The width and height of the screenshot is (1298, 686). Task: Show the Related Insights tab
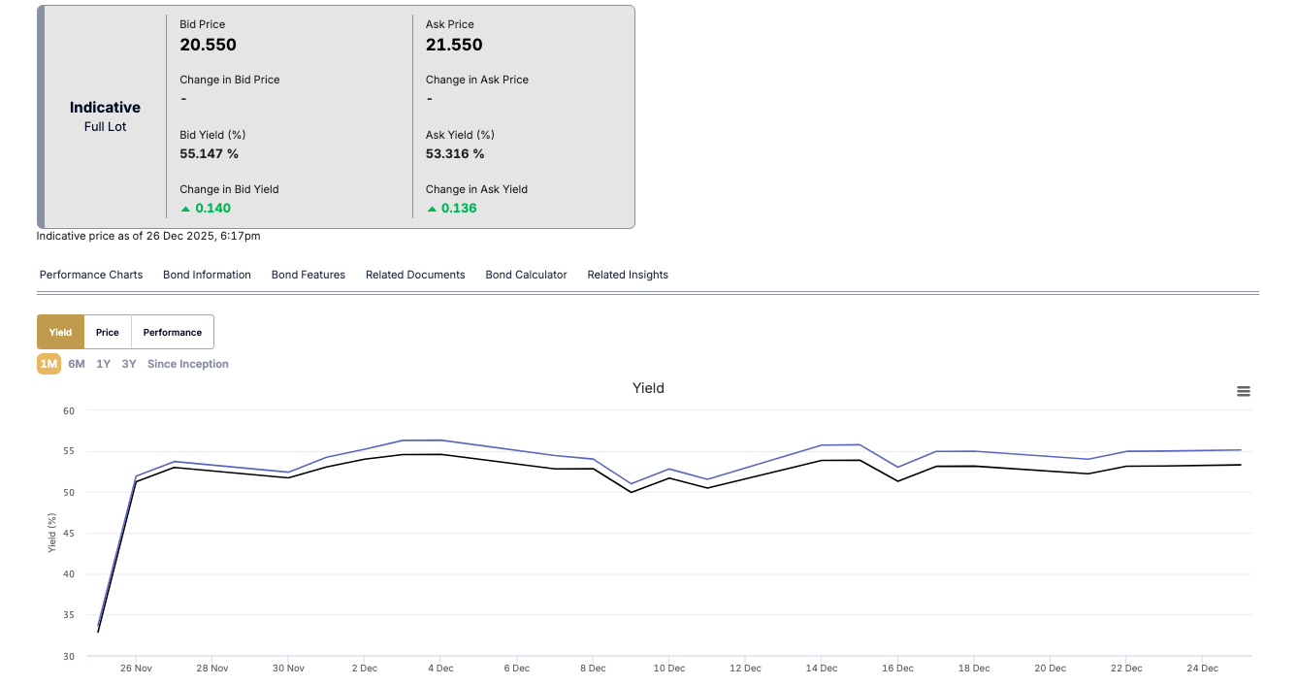pos(628,275)
